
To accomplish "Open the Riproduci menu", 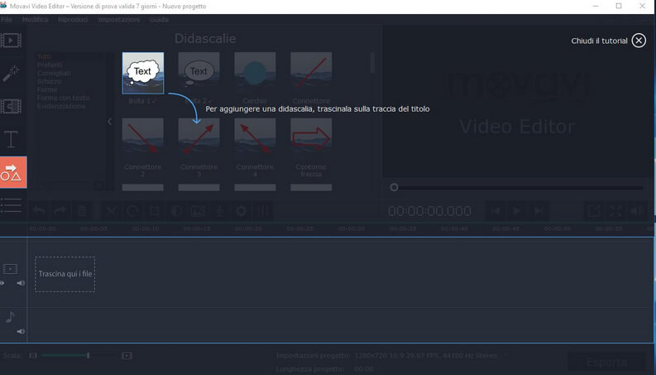I will [73, 20].
